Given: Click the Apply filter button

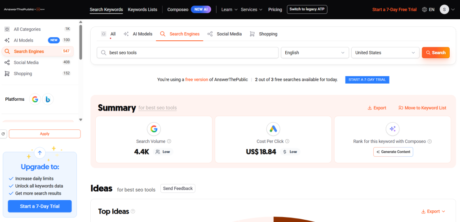Looking at the screenshot, I should click(44, 134).
